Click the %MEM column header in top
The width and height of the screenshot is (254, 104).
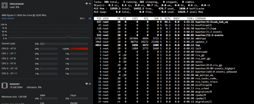(x=176, y=19)
